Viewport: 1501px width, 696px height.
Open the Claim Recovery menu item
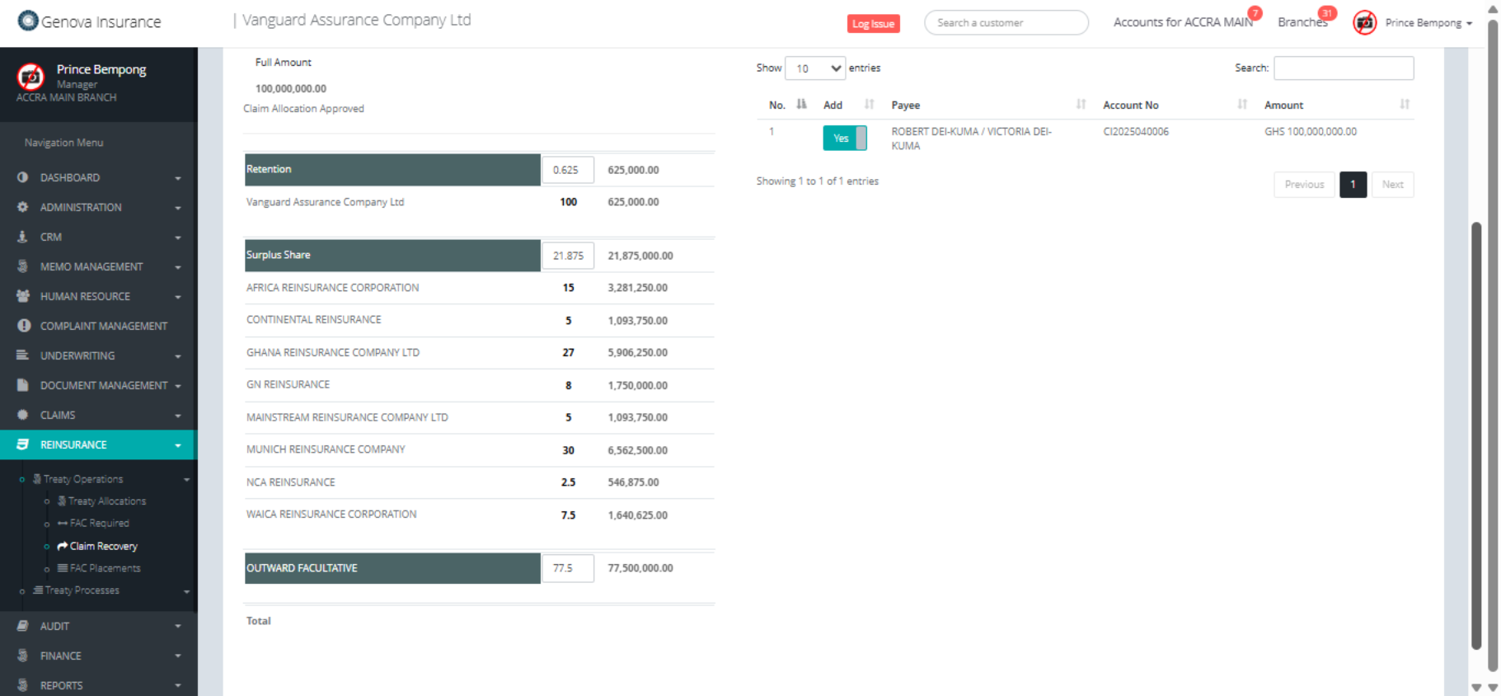click(103, 546)
